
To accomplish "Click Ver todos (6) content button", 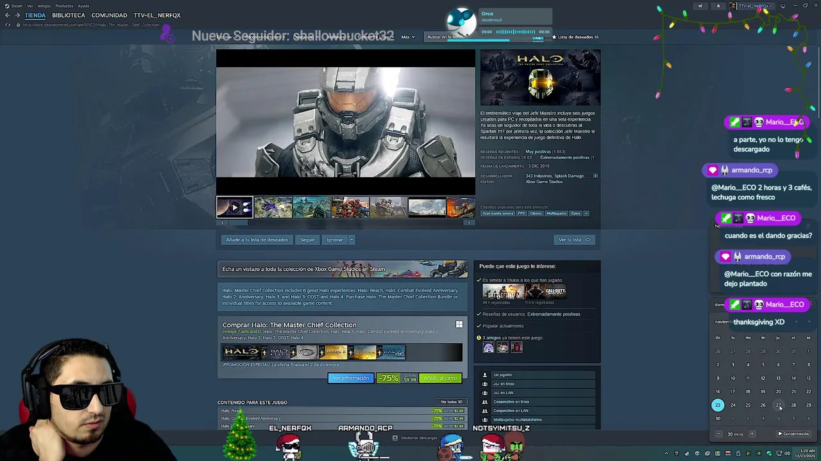I will tap(451, 402).
